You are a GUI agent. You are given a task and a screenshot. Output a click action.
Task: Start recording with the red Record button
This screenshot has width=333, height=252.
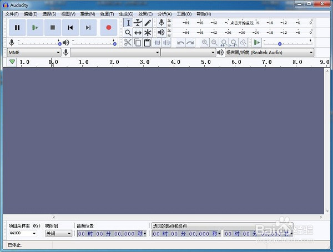pos(109,28)
